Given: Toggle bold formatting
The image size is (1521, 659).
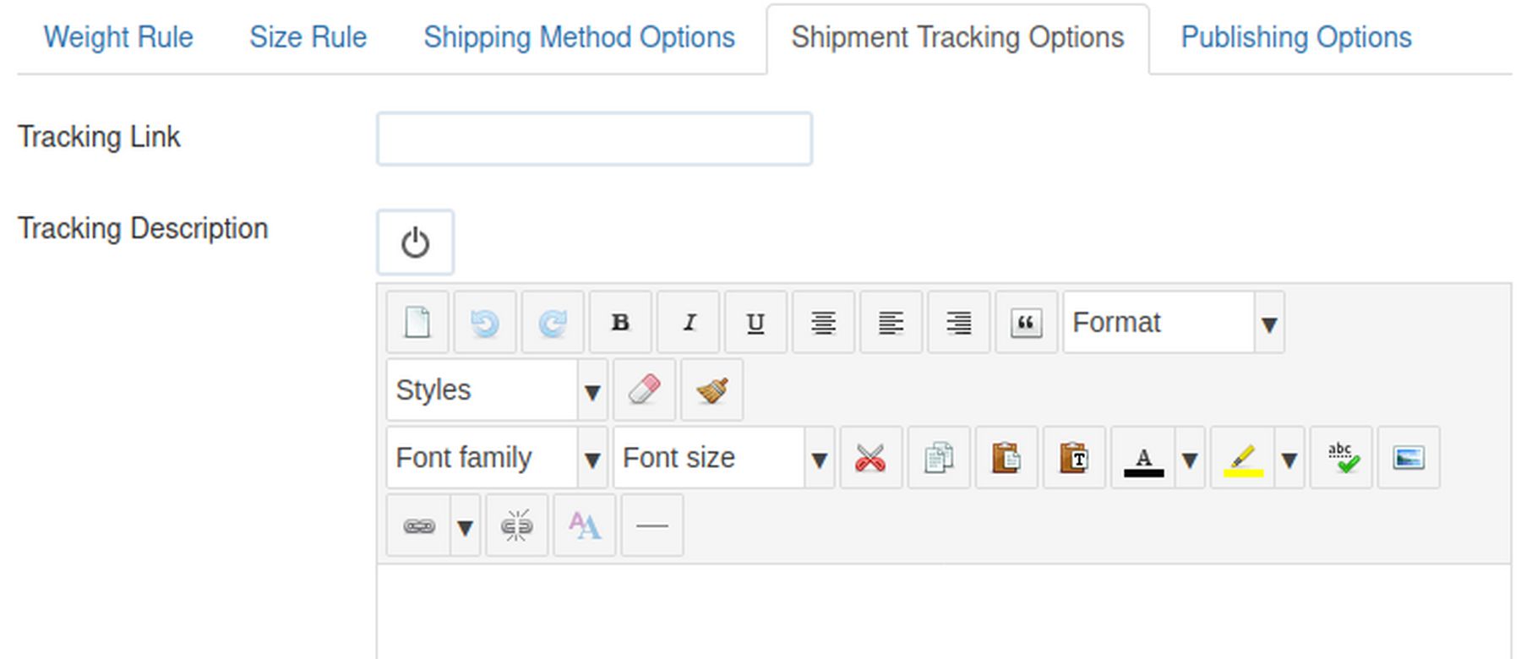Looking at the screenshot, I should (620, 323).
